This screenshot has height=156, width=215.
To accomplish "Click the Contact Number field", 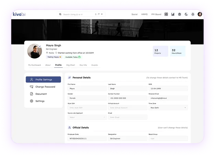I will pos(128,98).
